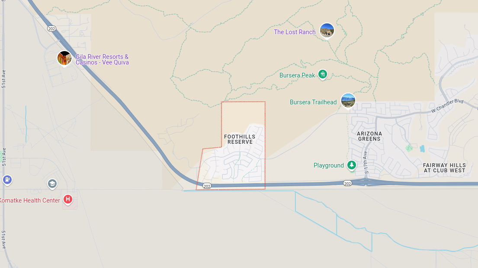This screenshot has height=268, width=478.
Task: Click the Foothills Reserve neighborhood label
Action: click(x=240, y=139)
